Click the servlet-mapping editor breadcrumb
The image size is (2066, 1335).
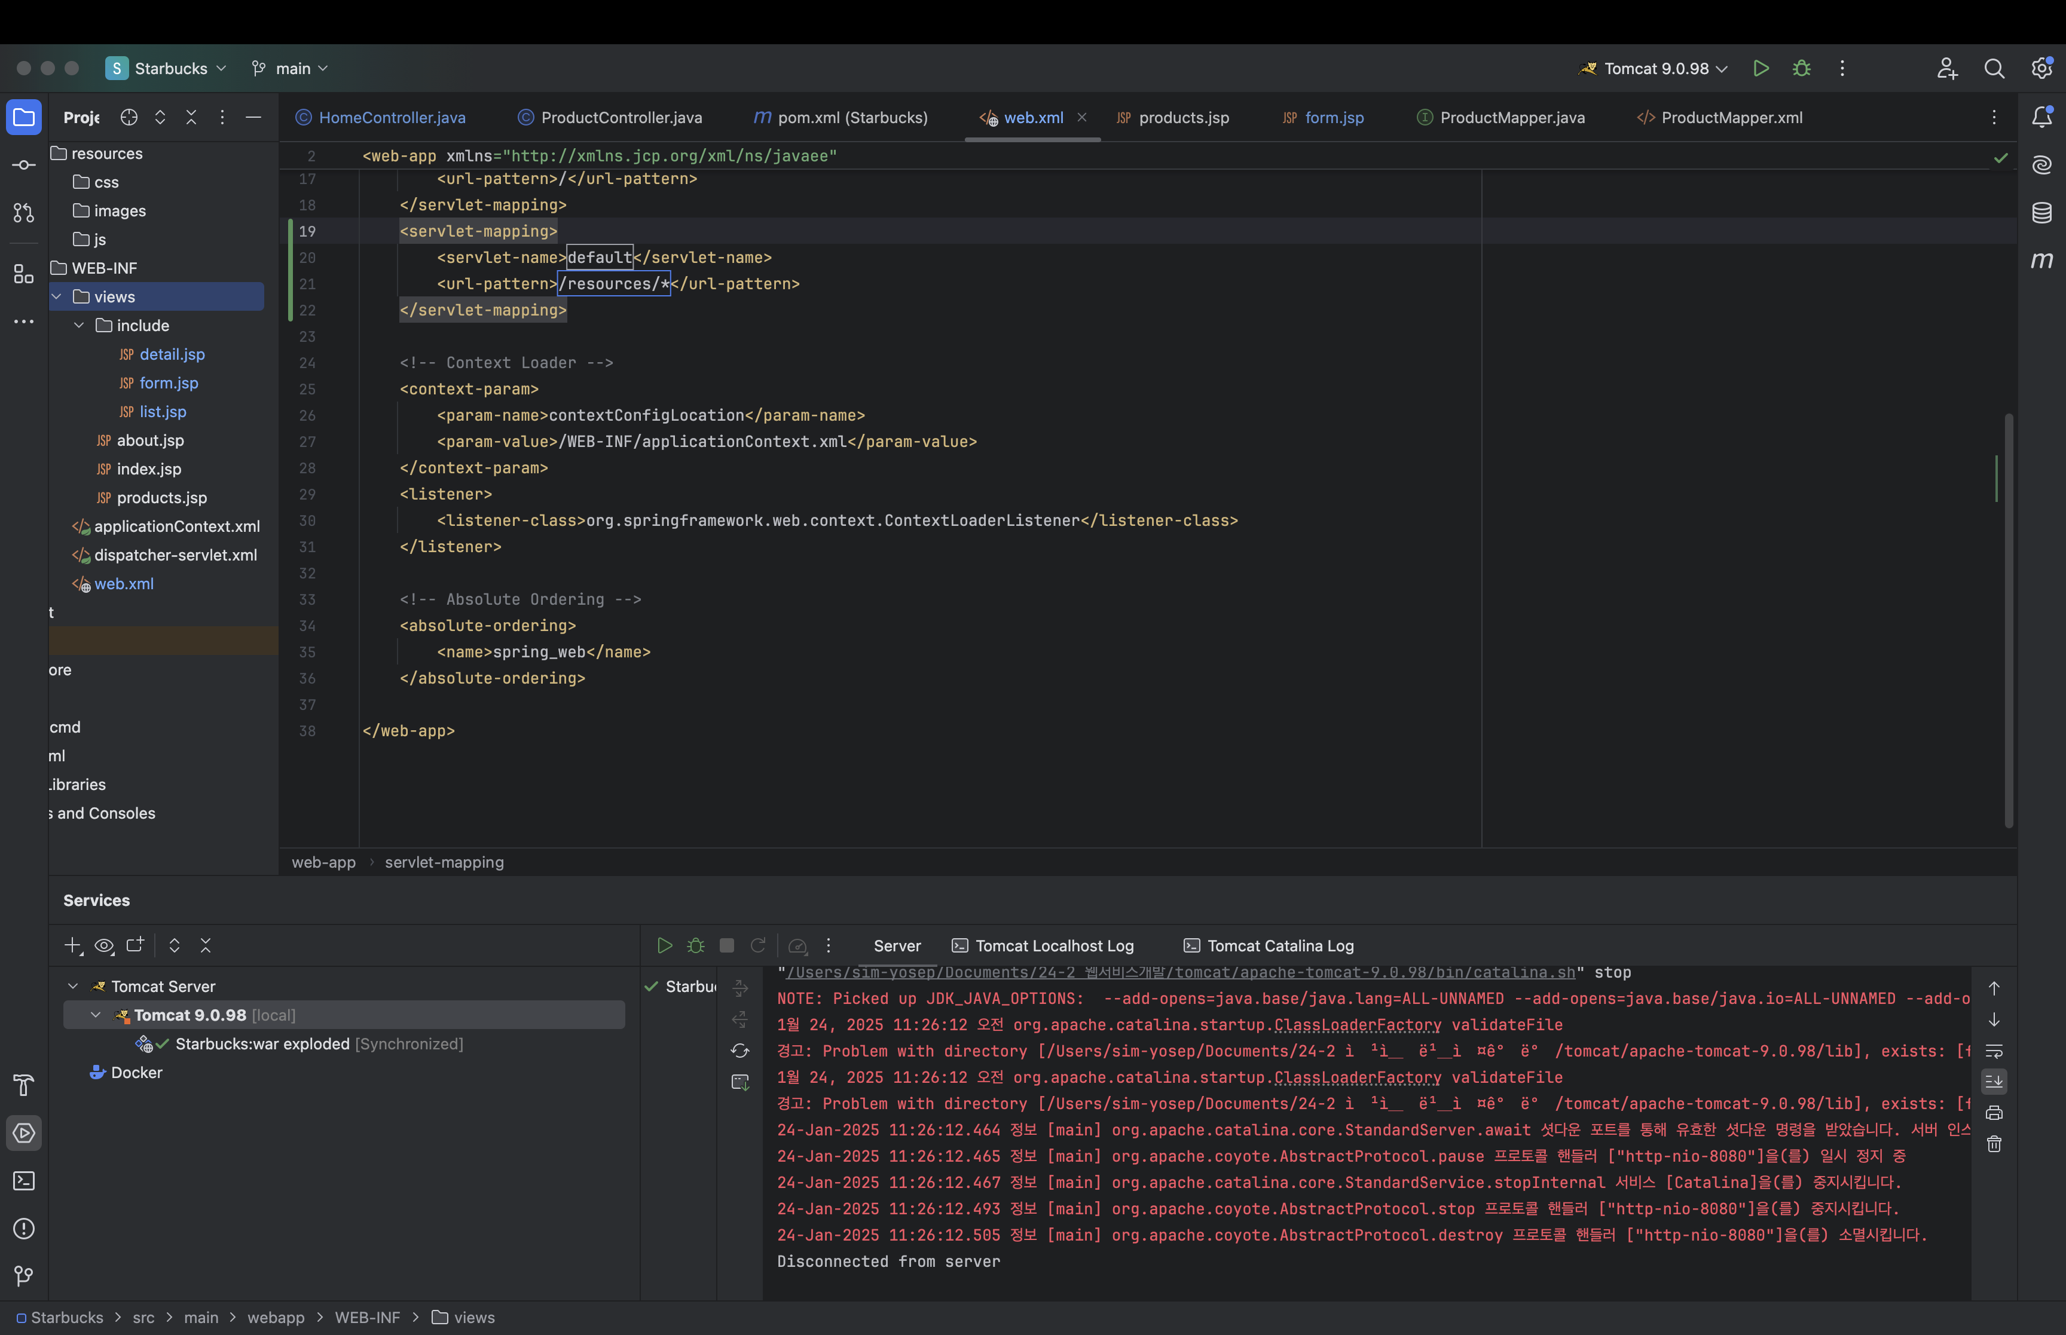444,862
